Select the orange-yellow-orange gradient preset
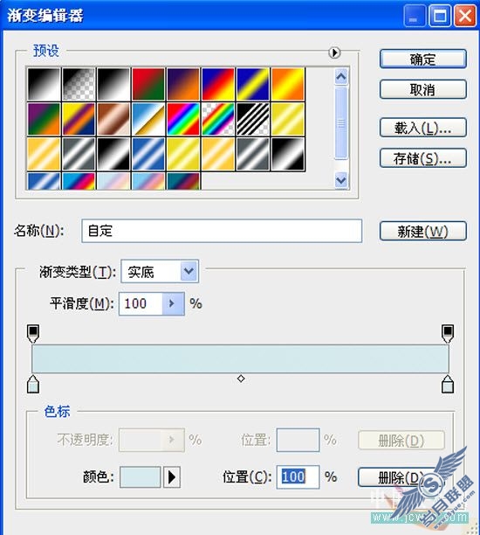 (288, 84)
